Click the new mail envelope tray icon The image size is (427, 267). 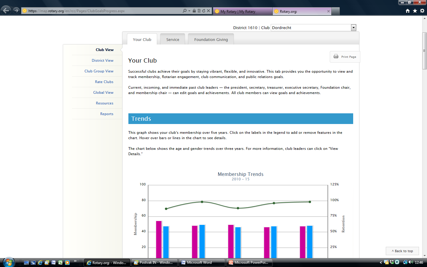point(386,262)
